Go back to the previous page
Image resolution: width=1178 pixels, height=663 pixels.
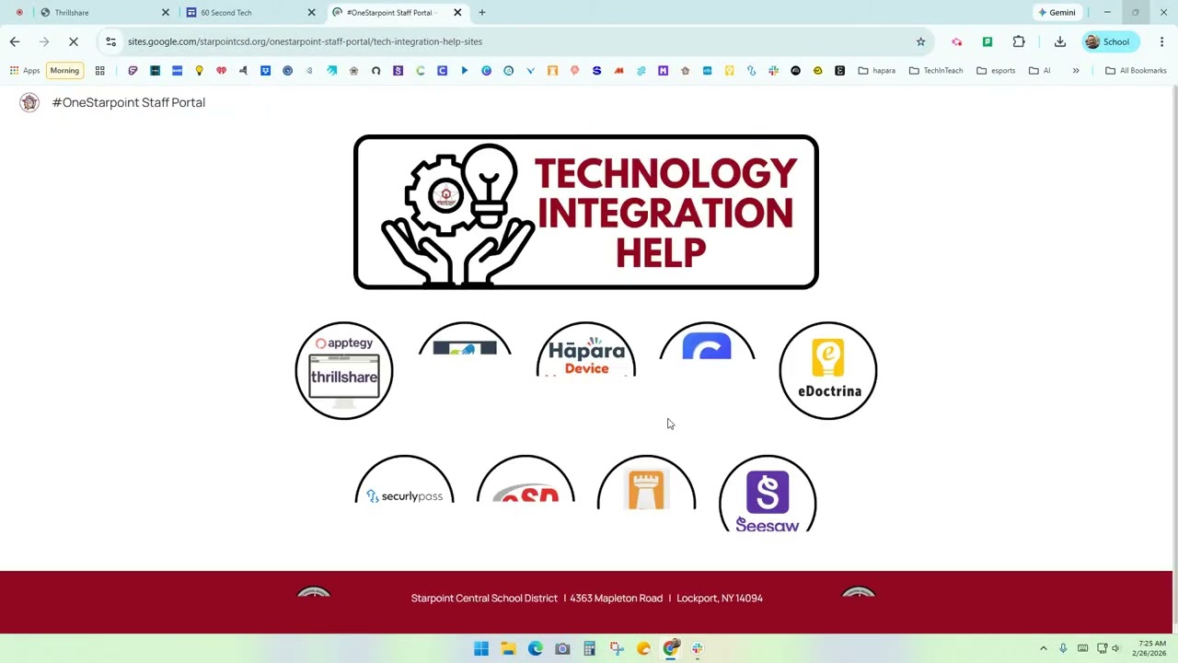point(15,41)
